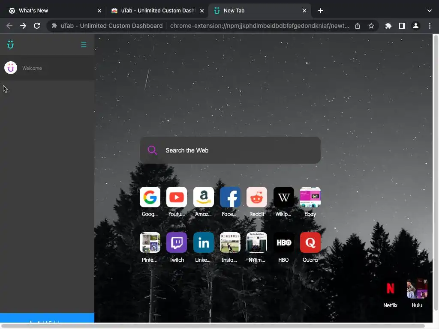Click the chrome-extension URL in the address bar

pos(259,26)
